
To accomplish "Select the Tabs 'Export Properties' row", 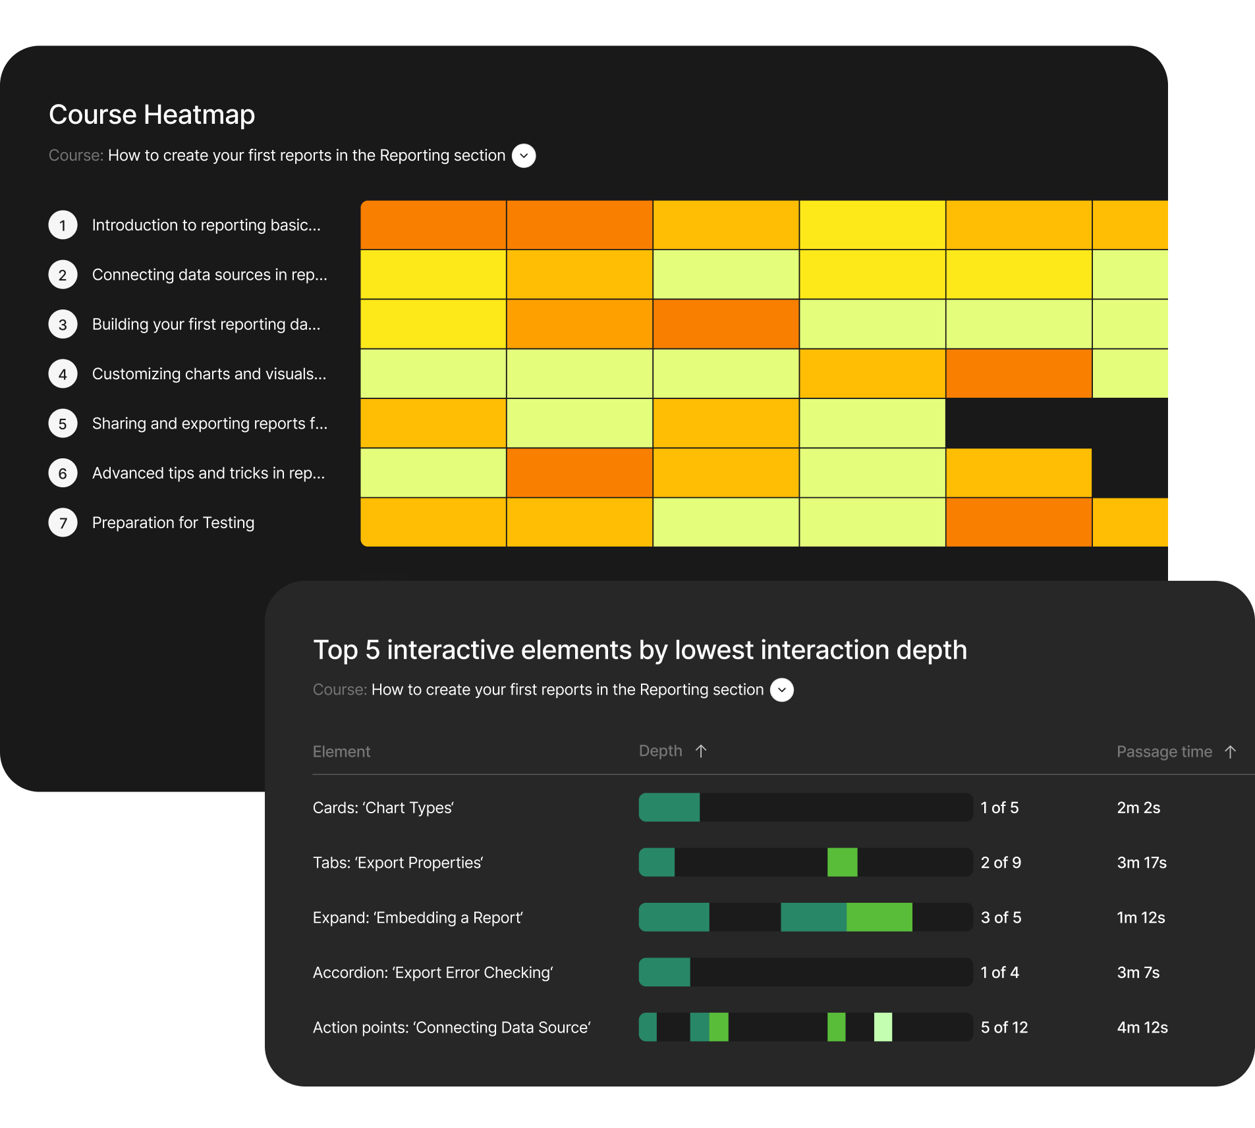I will coord(398,863).
